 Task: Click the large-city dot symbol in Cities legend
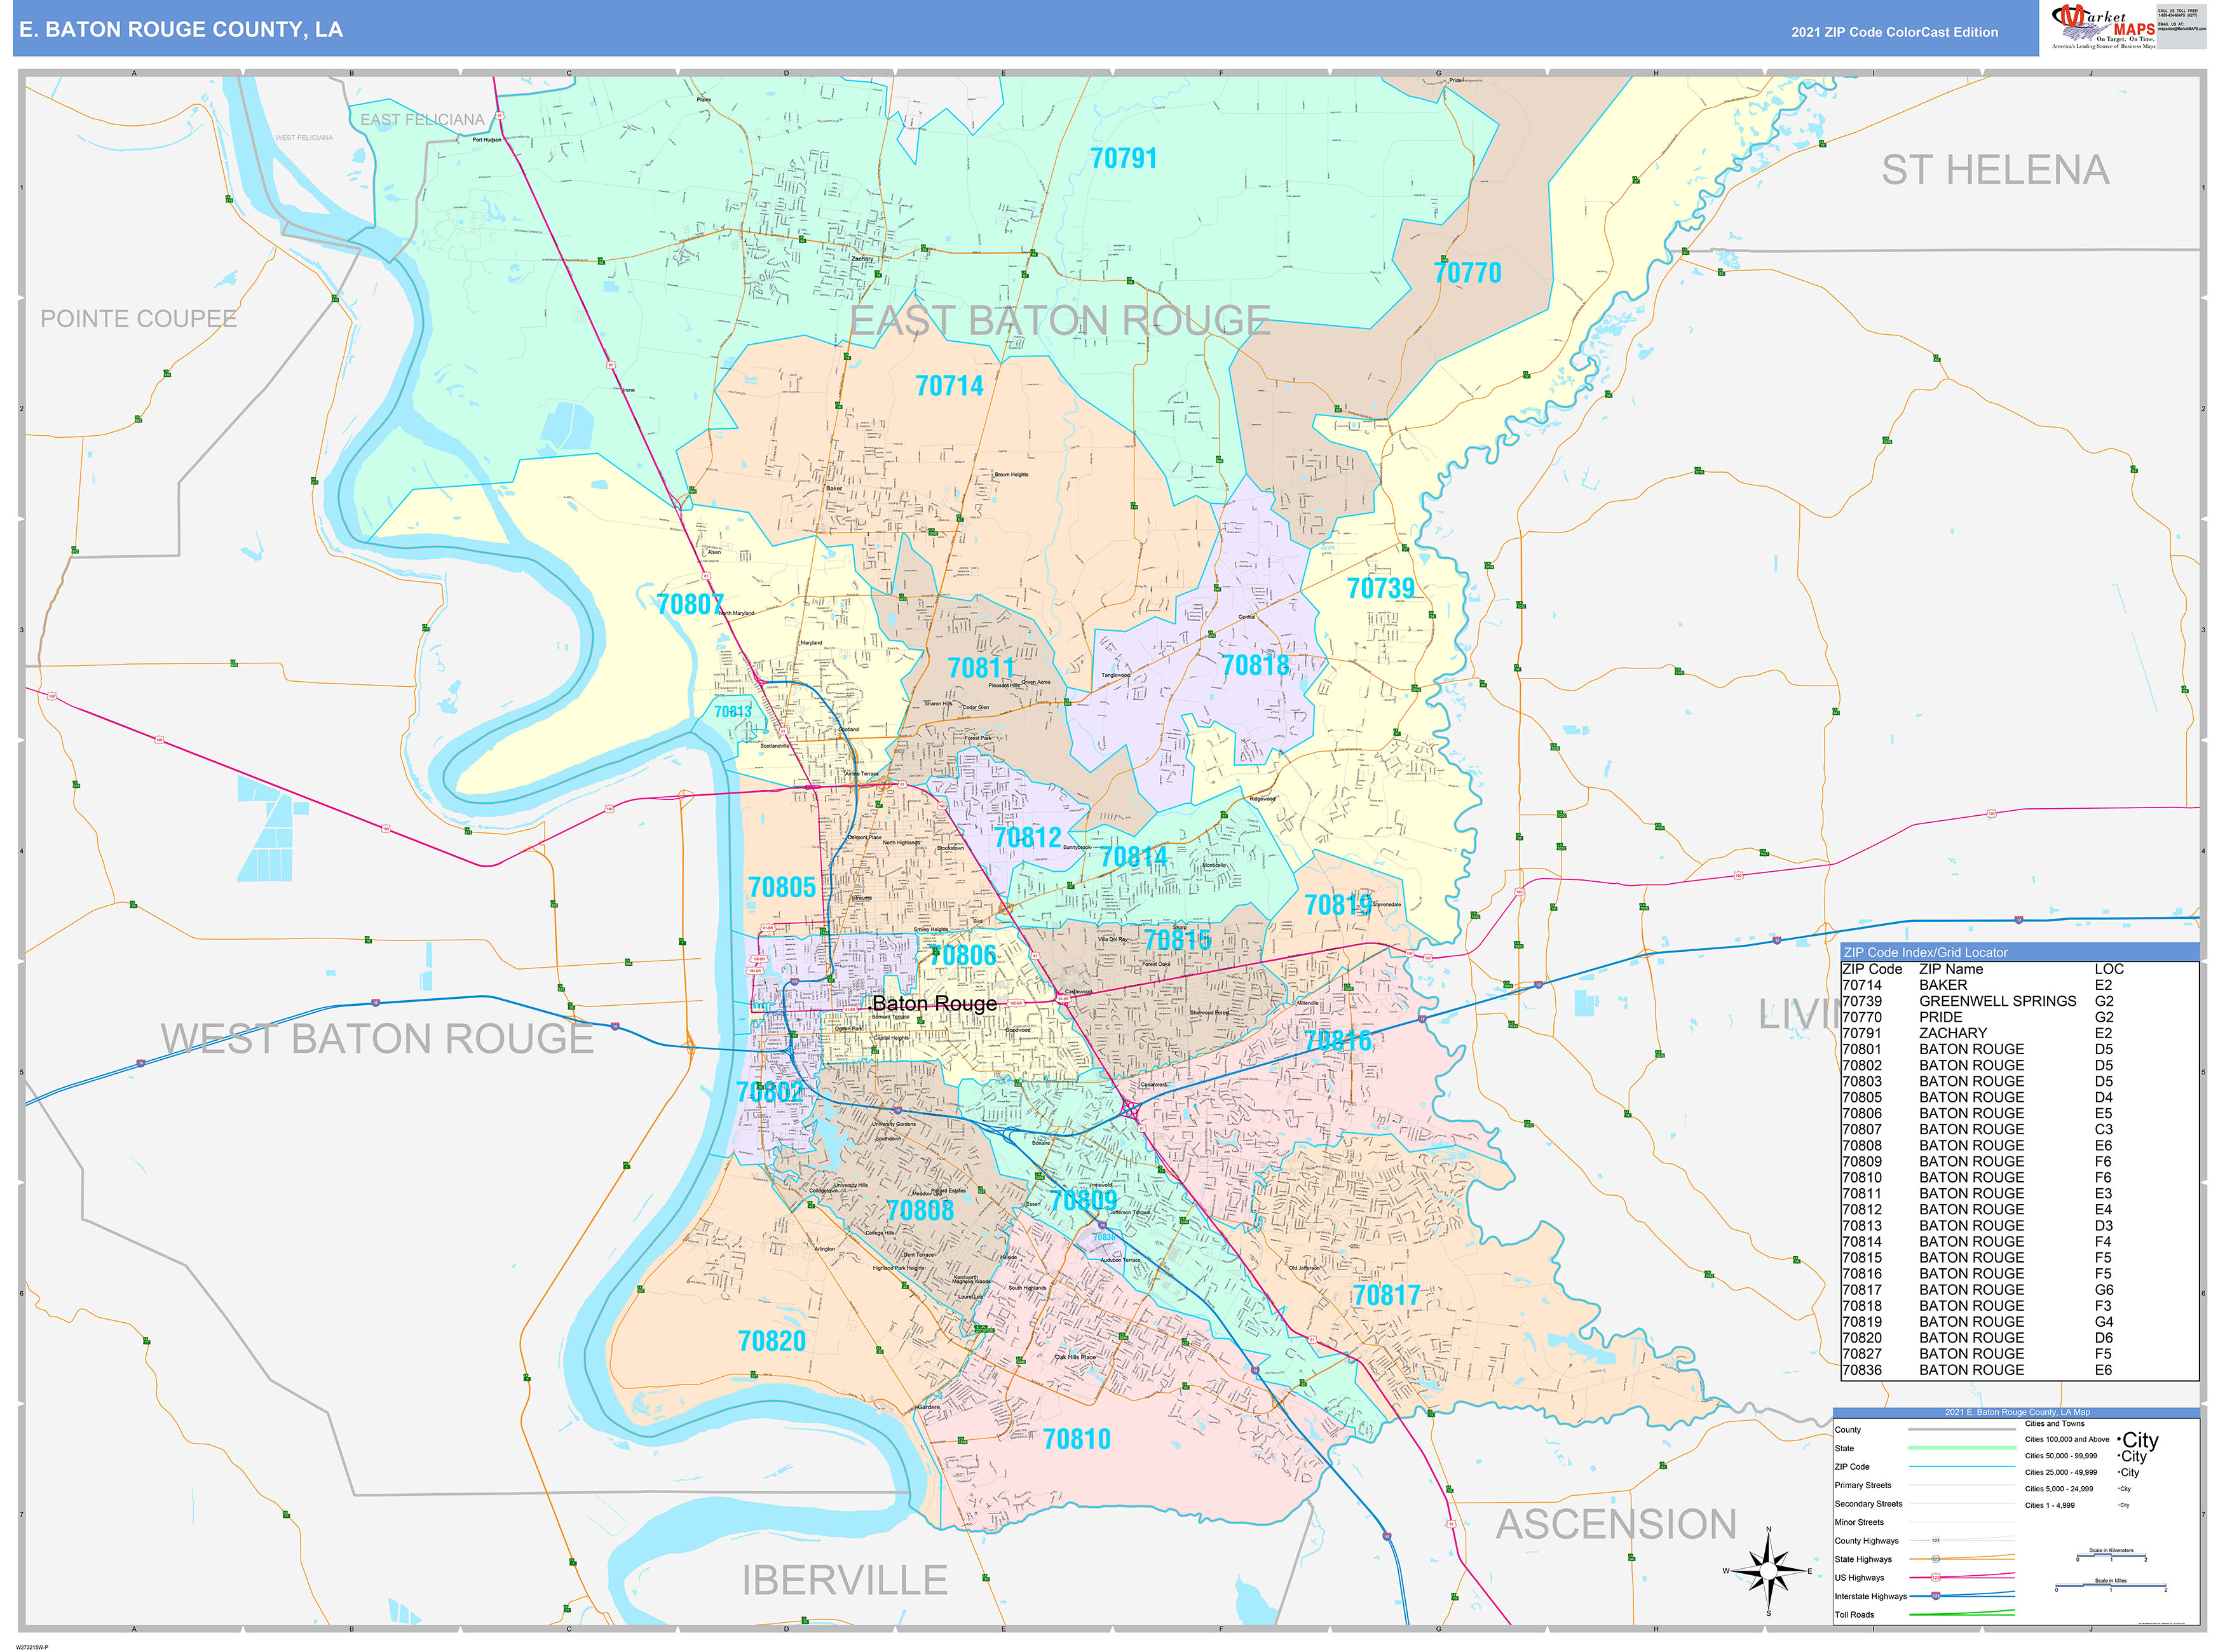[2120, 1440]
